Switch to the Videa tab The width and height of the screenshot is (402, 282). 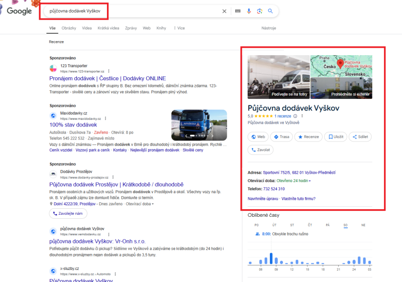[x=86, y=28]
